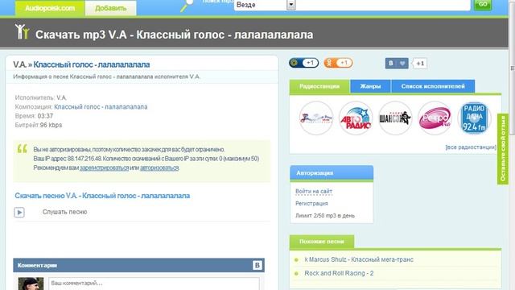Open the Авторадио station logo
The image size is (515, 290).
pos(356,118)
